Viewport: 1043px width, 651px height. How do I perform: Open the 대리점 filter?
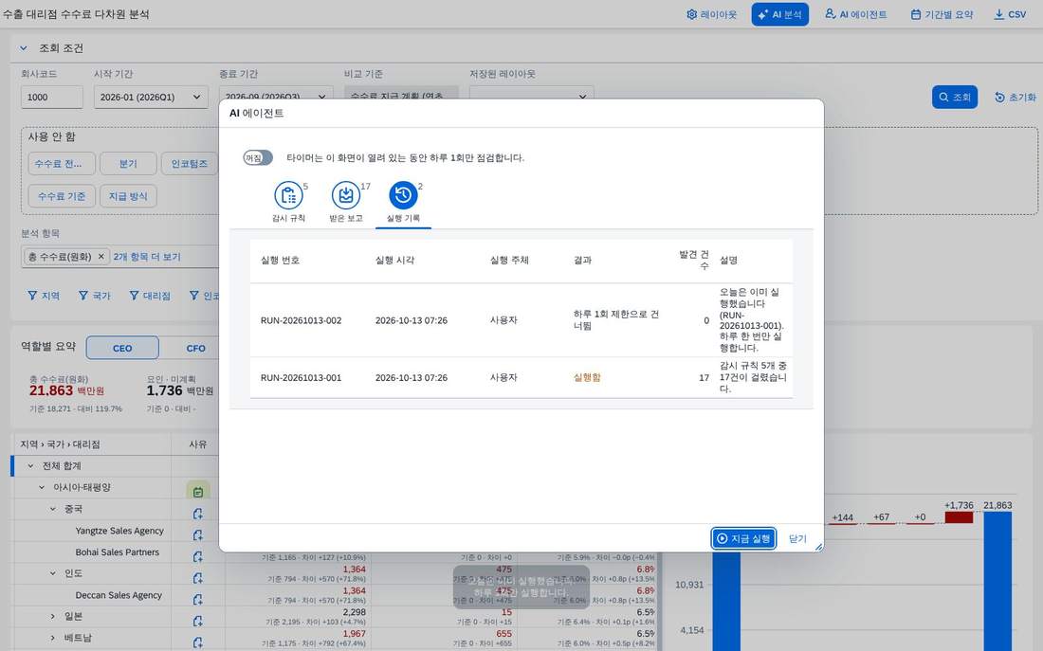pyautogui.click(x=151, y=296)
